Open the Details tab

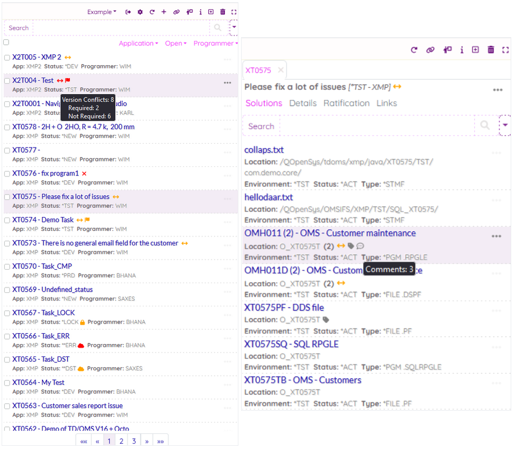pyautogui.click(x=302, y=103)
